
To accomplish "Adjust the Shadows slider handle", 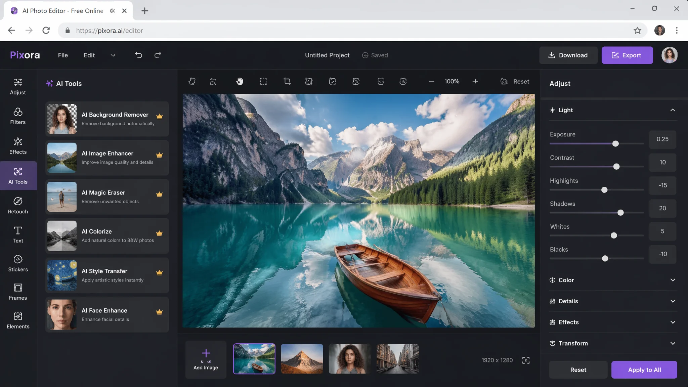I will (x=620, y=213).
